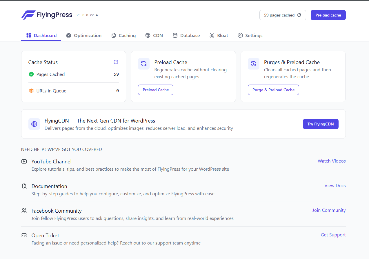
Task: Click the Bloat scissors icon
Action: point(212,35)
